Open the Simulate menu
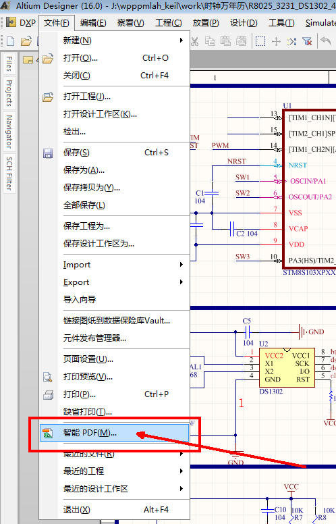336x524 pixels. click(x=320, y=23)
